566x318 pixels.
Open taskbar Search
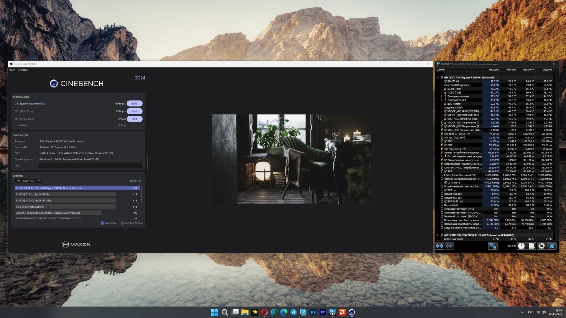pos(225,312)
